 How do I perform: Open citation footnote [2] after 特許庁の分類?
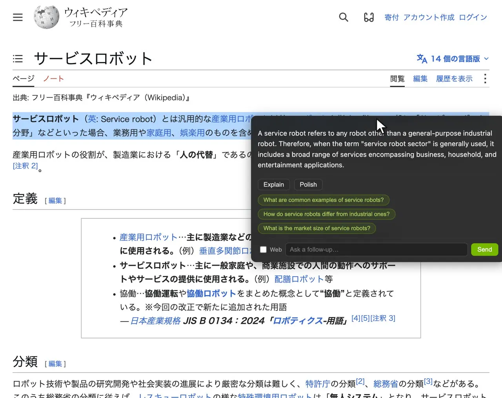[360, 381]
